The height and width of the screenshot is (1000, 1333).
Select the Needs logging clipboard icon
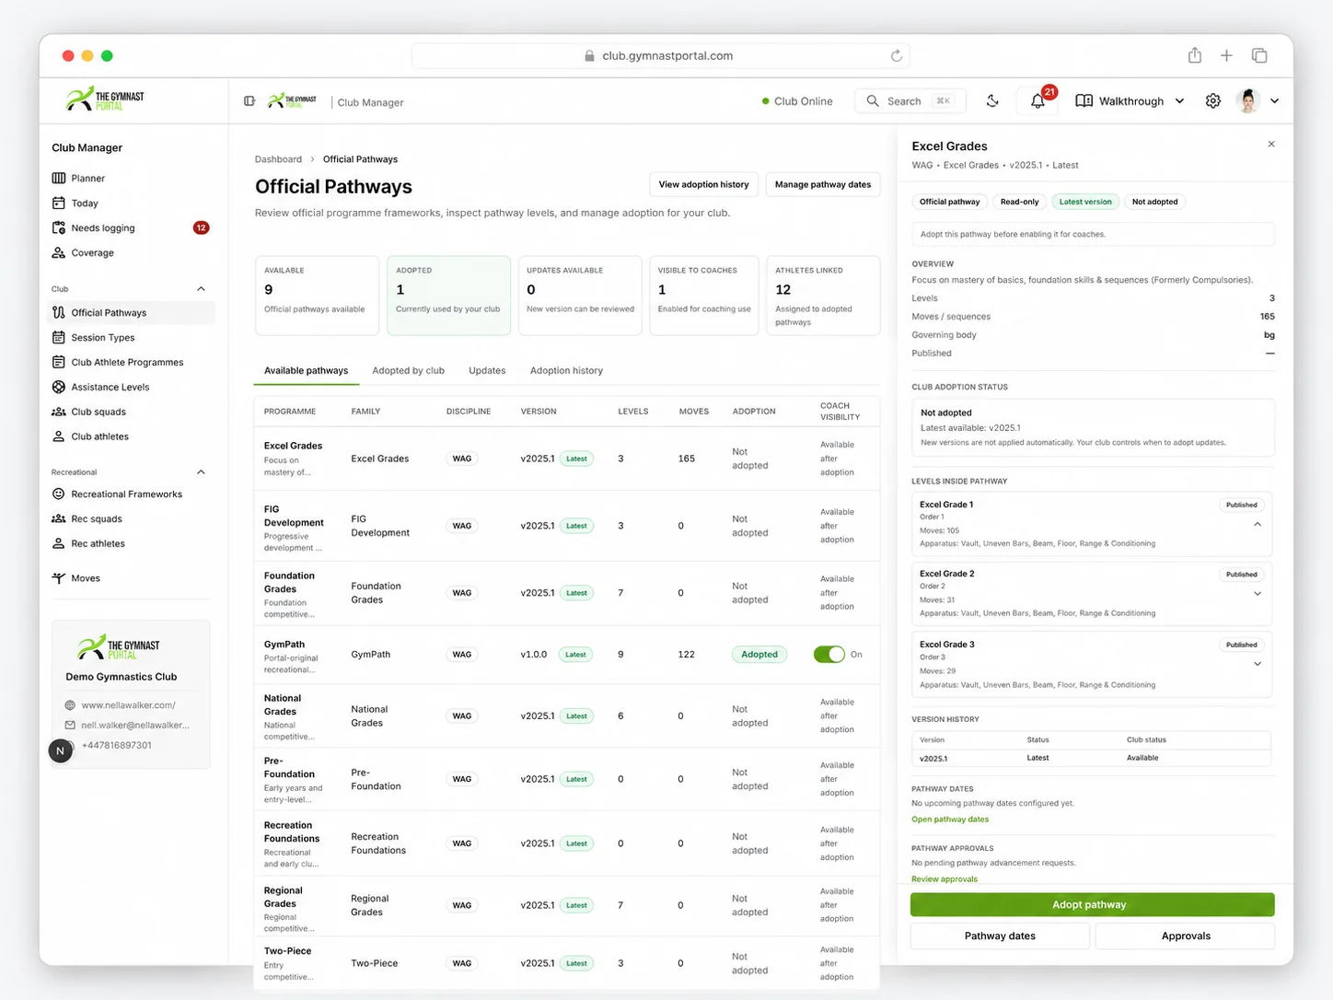(59, 227)
